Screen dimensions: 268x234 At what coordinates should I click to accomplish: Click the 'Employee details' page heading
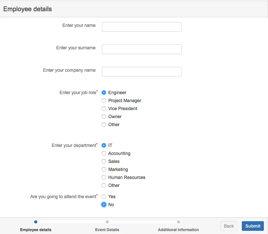[x=27, y=9]
